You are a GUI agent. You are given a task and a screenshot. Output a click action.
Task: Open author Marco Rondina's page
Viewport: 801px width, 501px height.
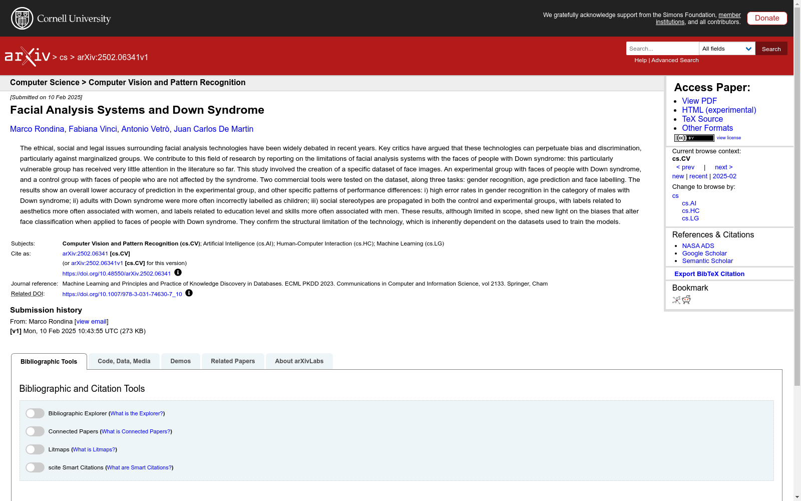click(37, 129)
